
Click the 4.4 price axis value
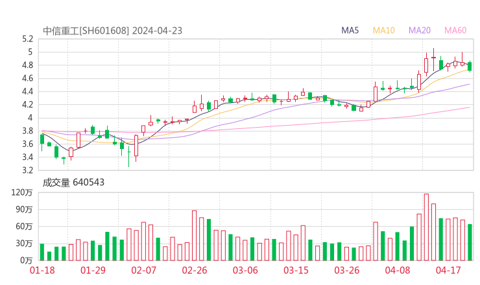27,91
